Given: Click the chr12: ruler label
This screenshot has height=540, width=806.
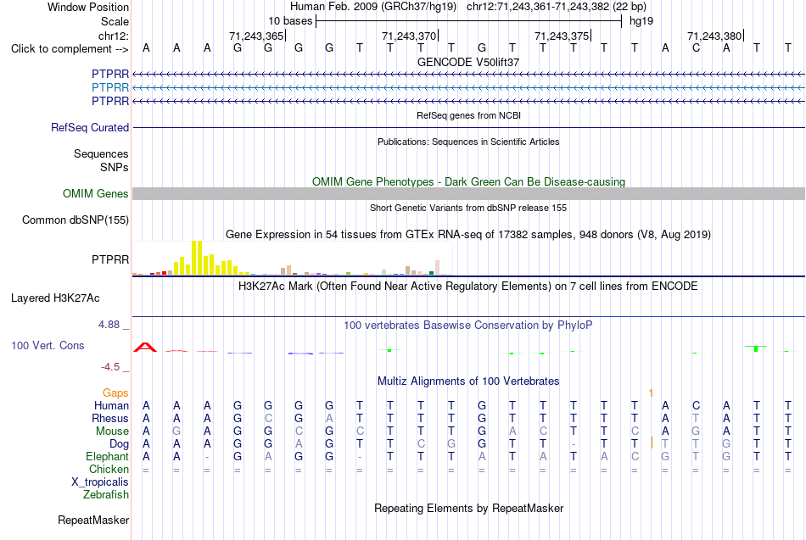Looking at the screenshot, I should pyautogui.click(x=113, y=36).
